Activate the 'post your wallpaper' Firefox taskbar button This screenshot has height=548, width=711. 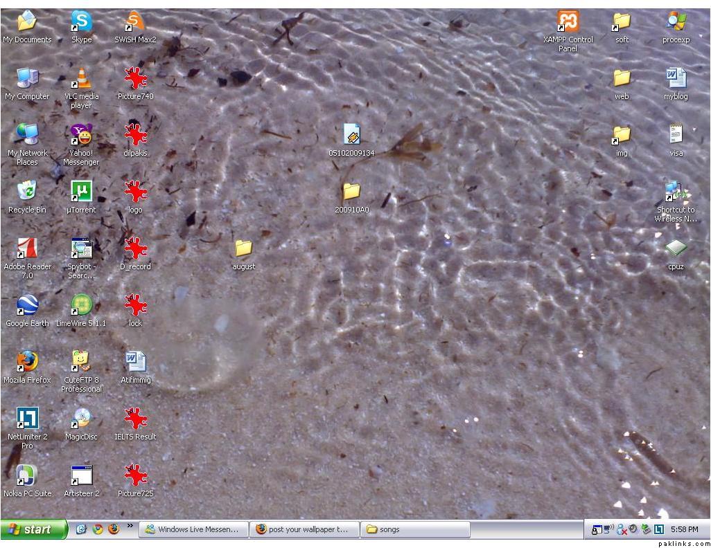[304, 529]
